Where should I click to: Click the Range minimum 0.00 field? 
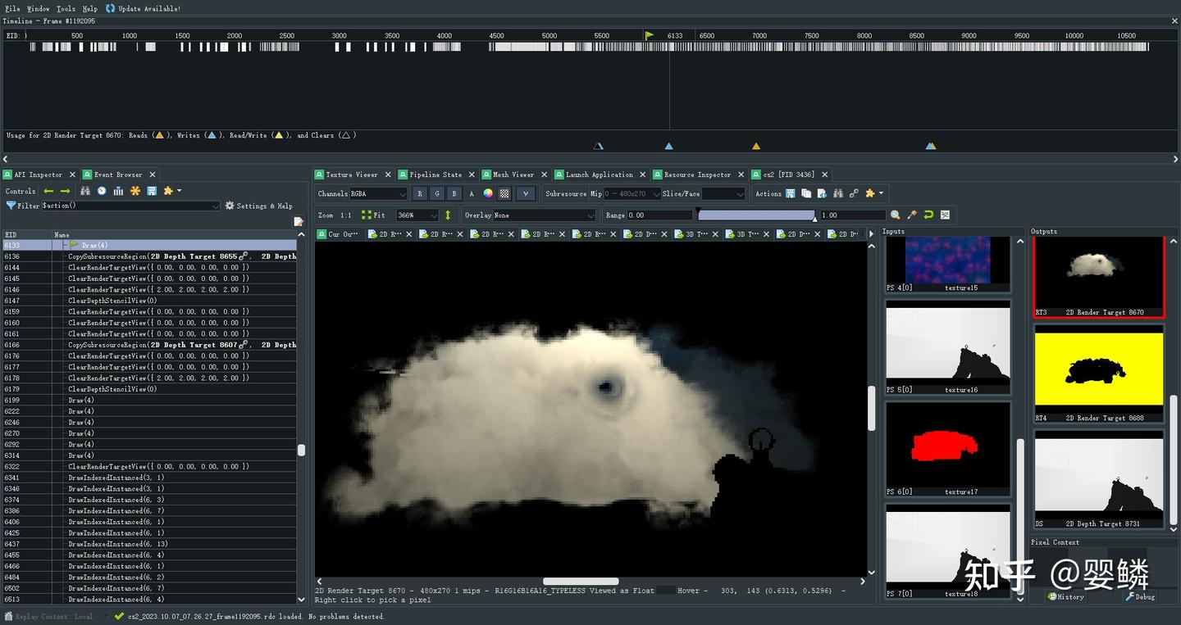(x=660, y=215)
